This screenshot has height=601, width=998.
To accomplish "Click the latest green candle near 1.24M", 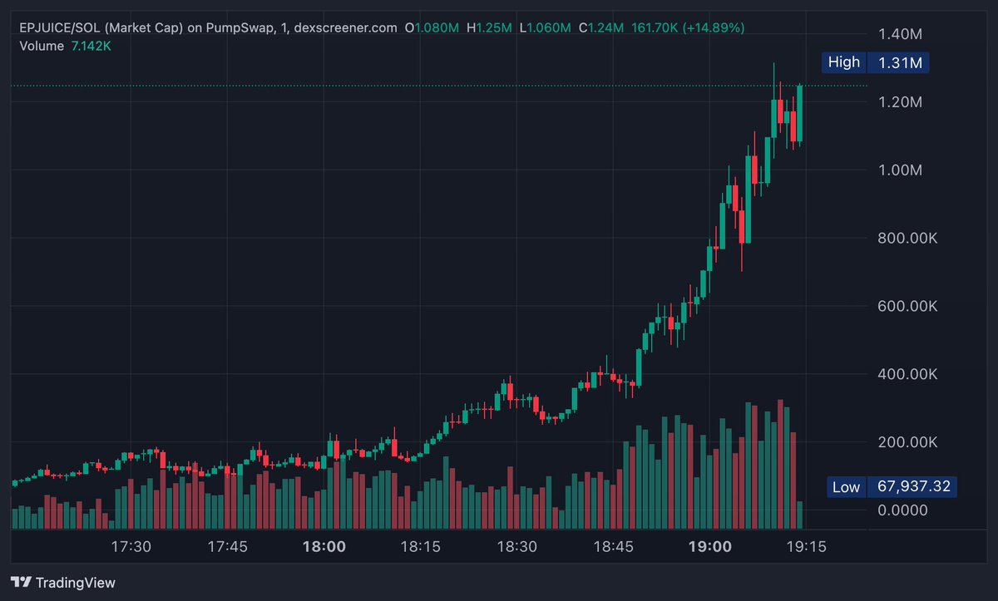I will coord(799,113).
